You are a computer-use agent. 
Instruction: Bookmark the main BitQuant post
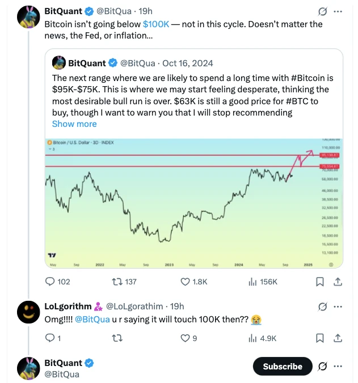coord(319,282)
